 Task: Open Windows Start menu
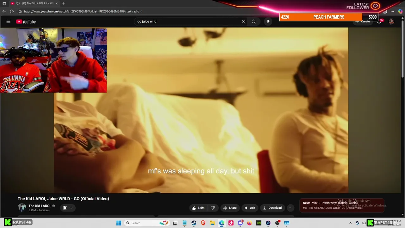pos(119,223)
